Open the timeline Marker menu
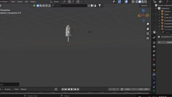 click(24, 89)
